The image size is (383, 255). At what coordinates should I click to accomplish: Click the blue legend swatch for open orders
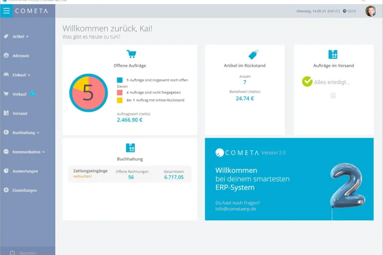pyautogui.click(x=120, y=80)
